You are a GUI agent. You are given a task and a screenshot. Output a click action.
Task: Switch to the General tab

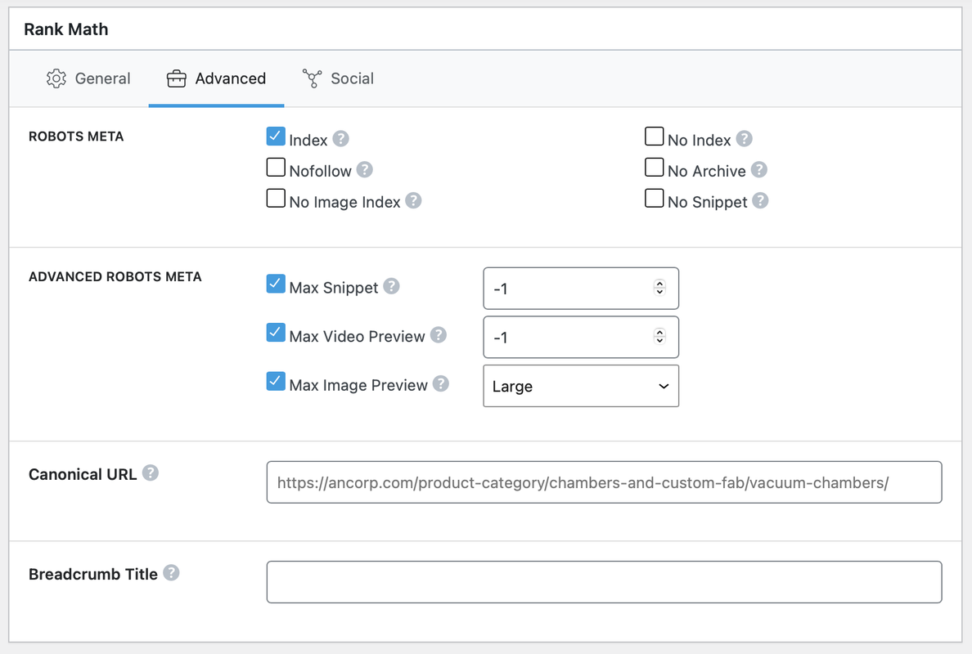[88, 78]
